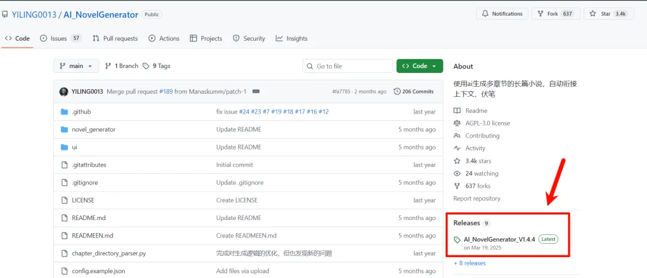Open issue #24 link in .github commit
The image size is (647, 278).
click(244, 112)
